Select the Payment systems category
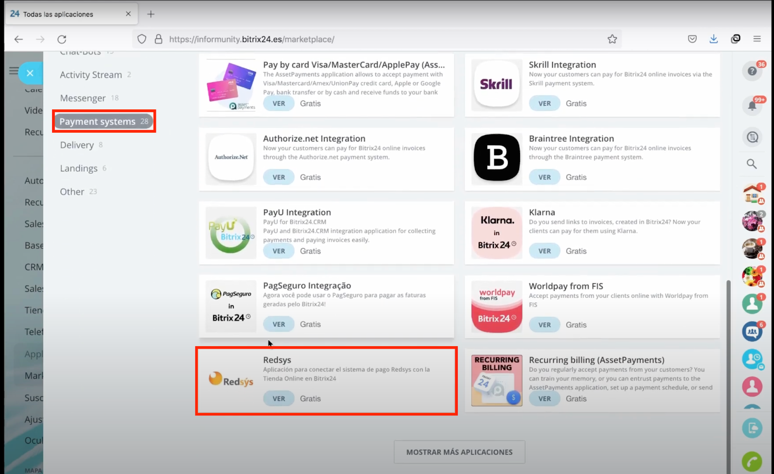This screenshot has width=774, height=474. (104, 121)
